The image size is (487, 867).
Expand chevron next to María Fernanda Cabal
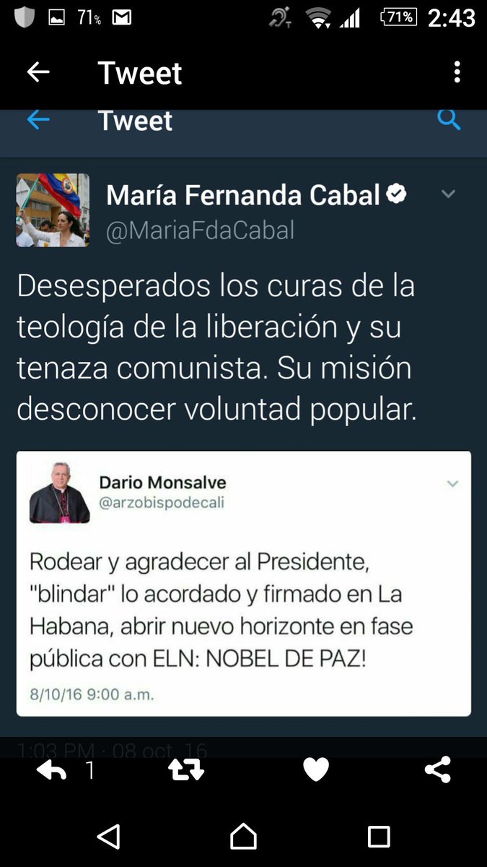[x=449, y=194]
